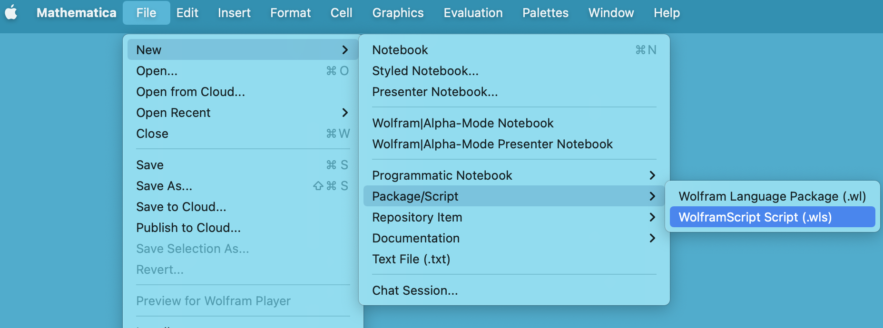The image size is (883, 328).
Task: Select Save in the File menu
Action: [x=243, y=164]
